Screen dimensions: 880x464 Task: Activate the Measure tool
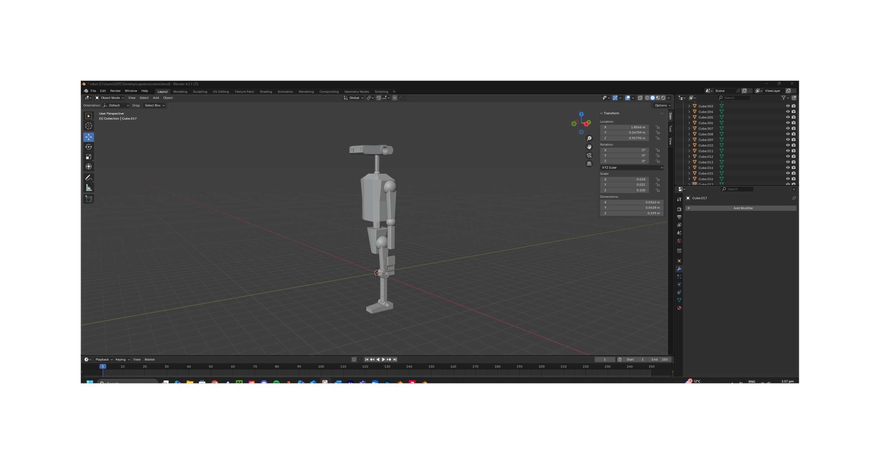[x=88, y=187]
